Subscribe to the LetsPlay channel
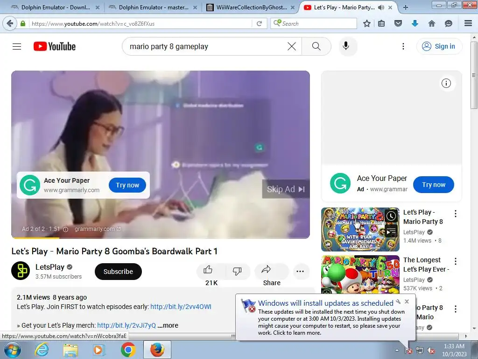478x359 pixels. tap(118, 272)
